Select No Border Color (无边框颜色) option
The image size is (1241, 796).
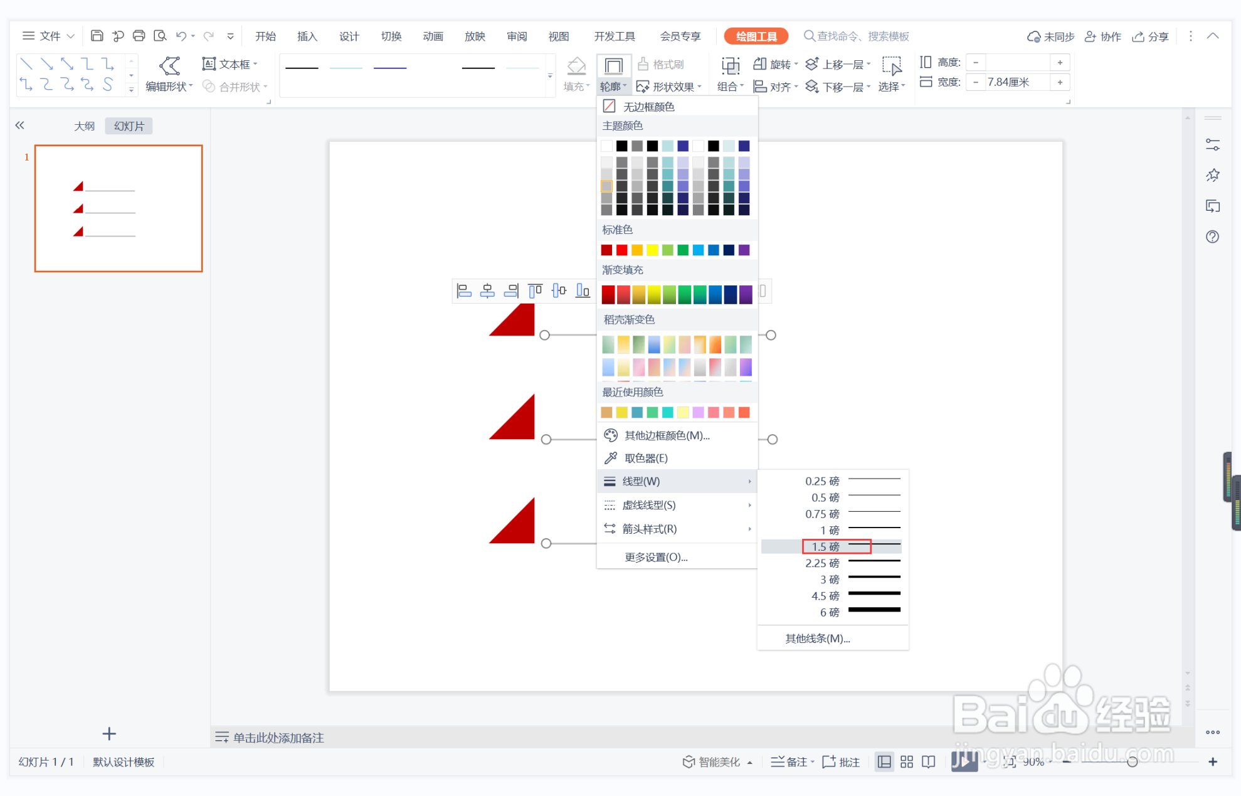[x=648, y=107]
